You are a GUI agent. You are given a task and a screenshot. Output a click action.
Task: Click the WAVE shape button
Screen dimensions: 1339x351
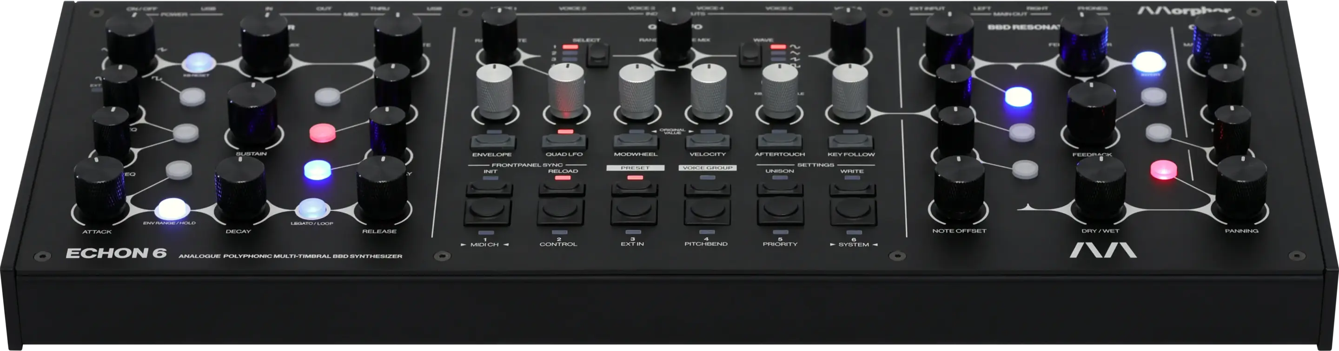(750, 54)
